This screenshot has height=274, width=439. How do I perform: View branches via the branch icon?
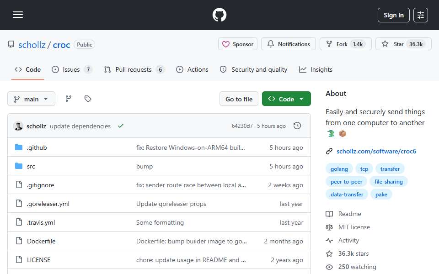coord(69,99)
